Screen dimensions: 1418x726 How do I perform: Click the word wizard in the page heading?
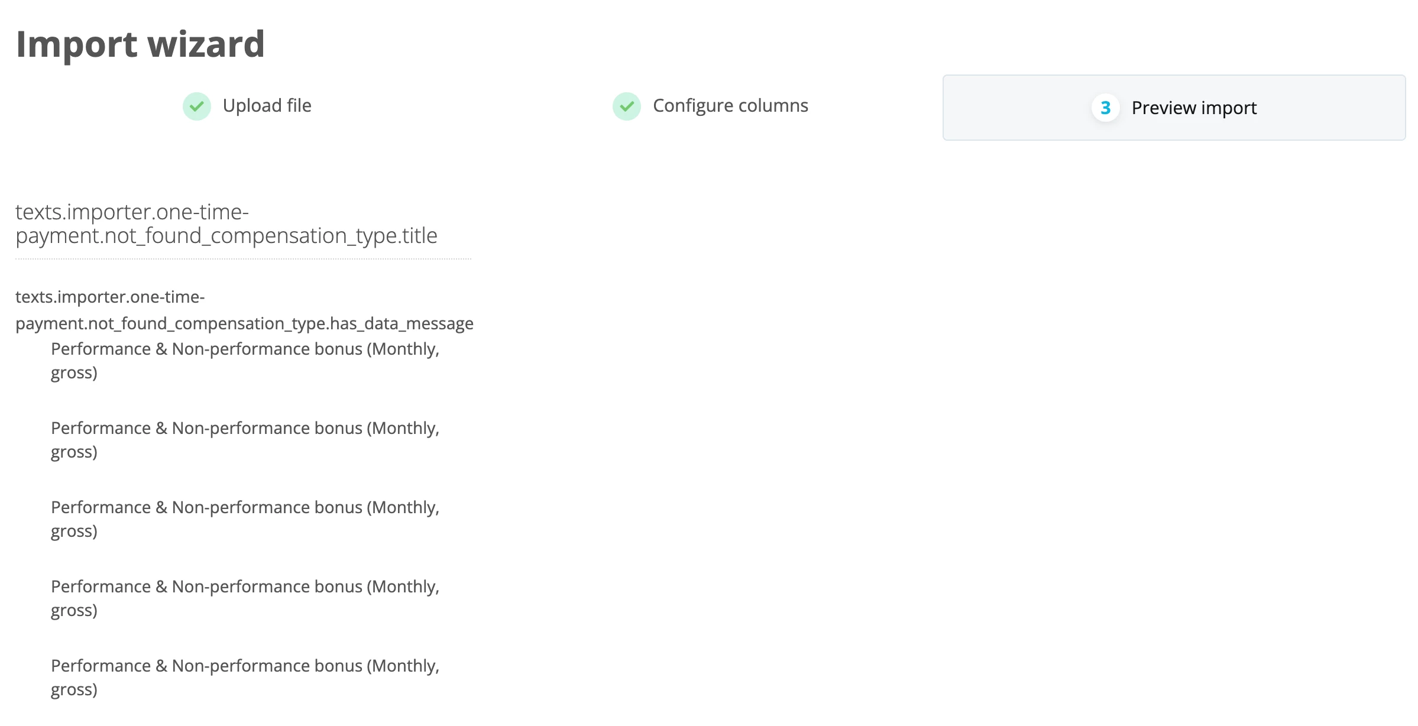point(206,44)
